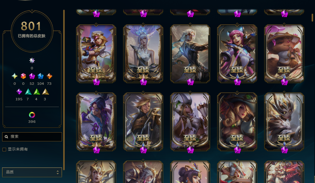Screen dimensions: 315x183
Task: Click the teal triangle icon showing 7
Action: 28,91
